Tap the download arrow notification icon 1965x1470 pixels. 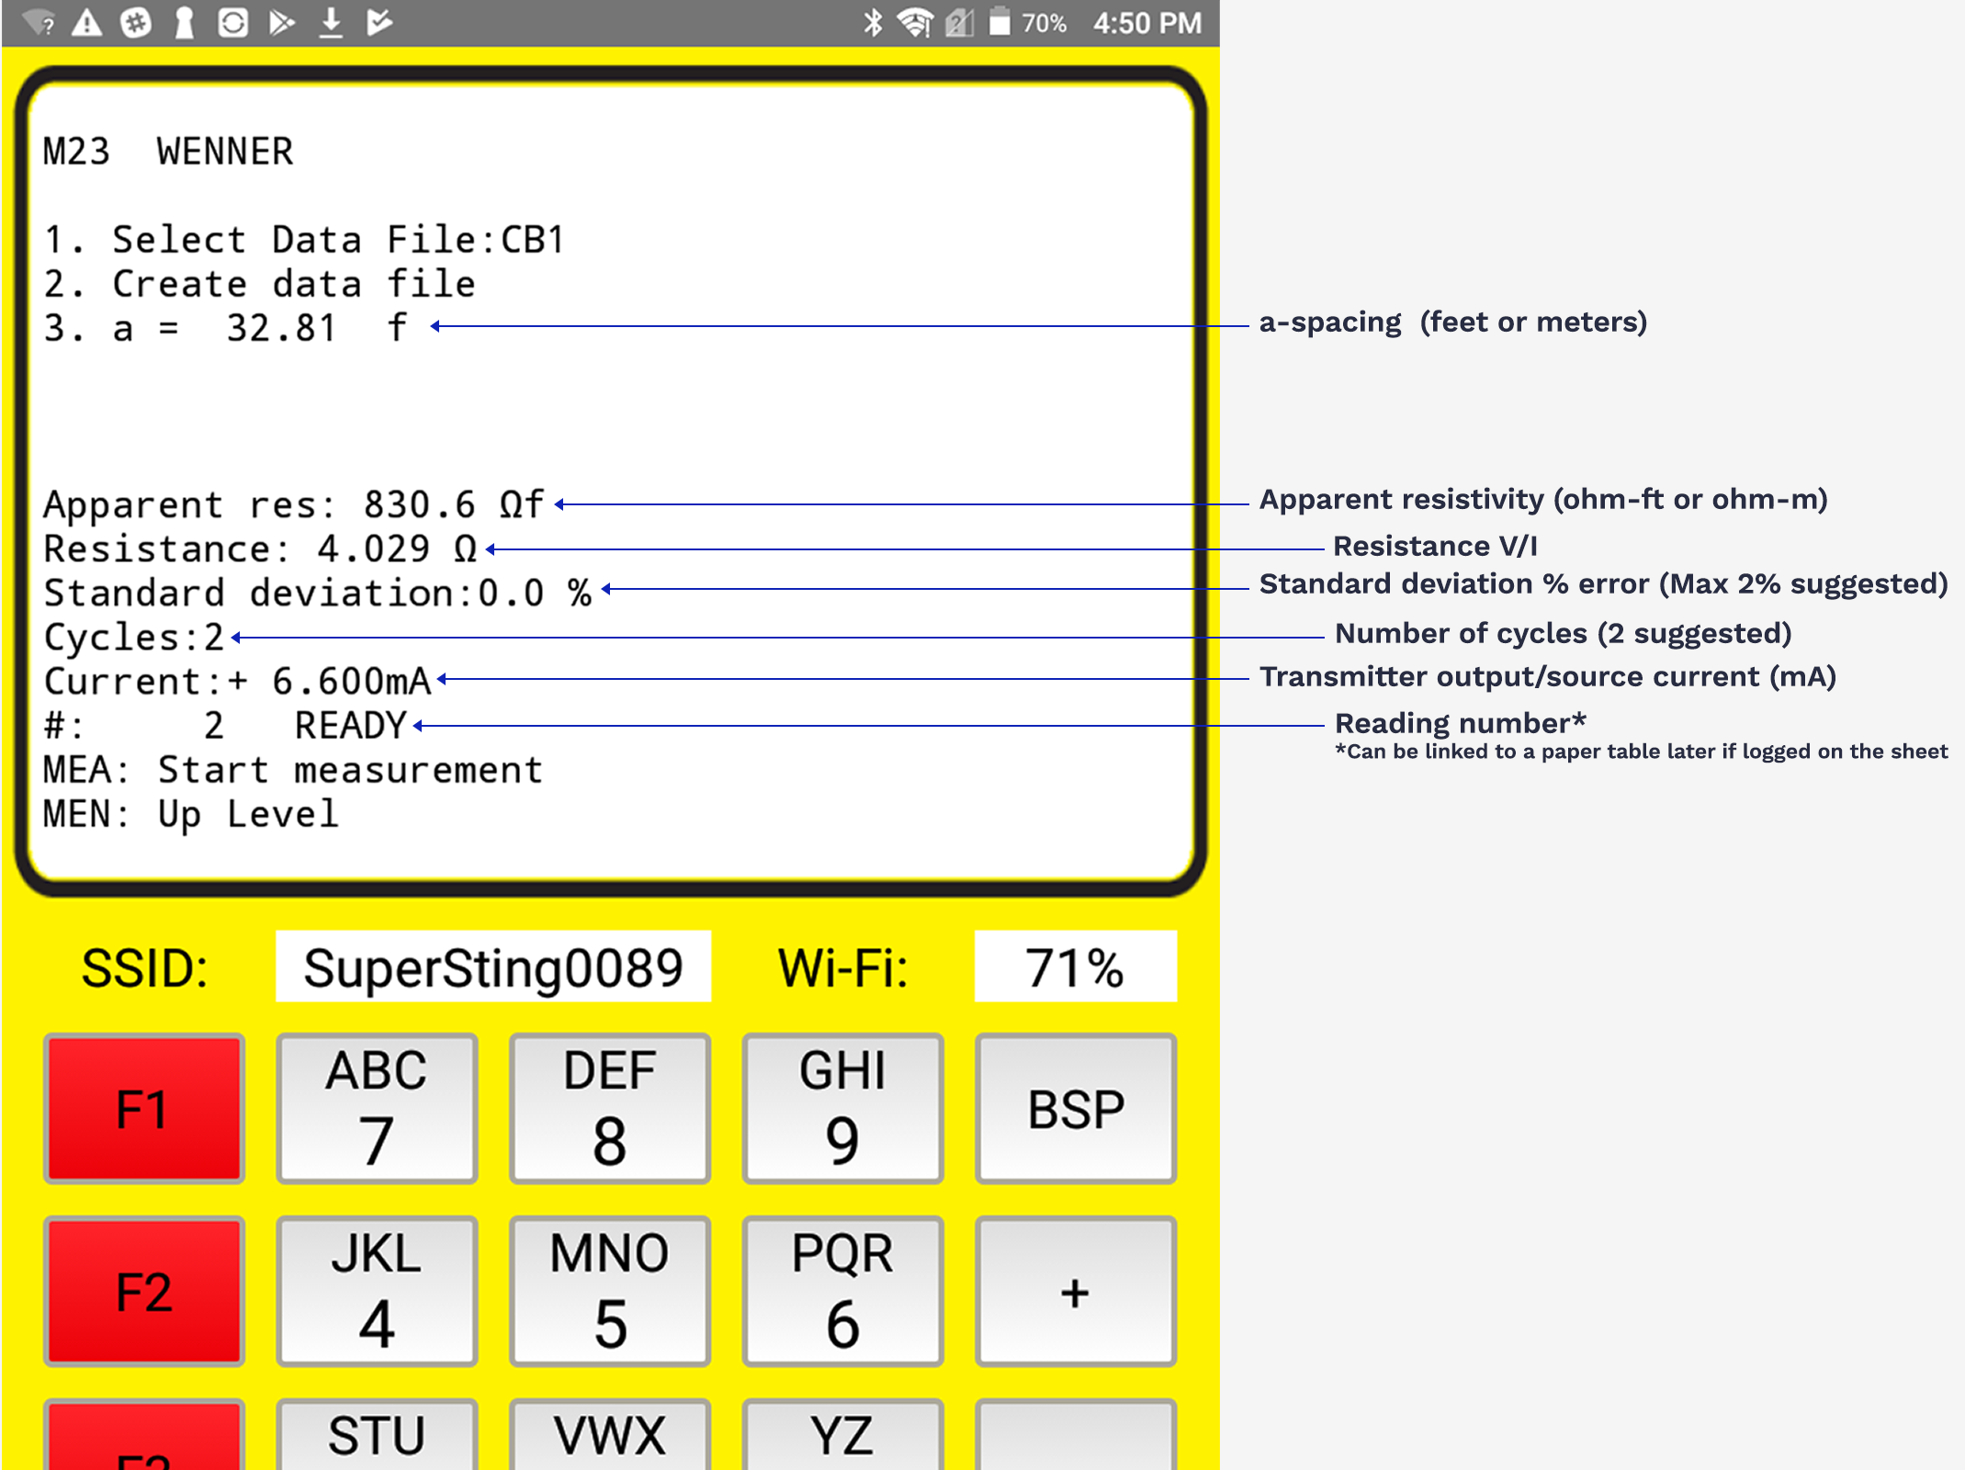coord(331,22)
